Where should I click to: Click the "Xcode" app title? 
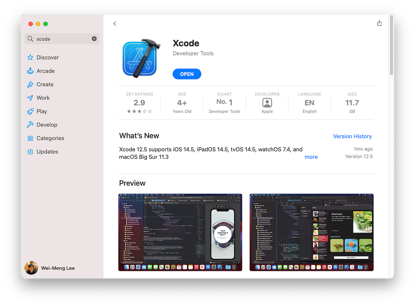point(186,43)
